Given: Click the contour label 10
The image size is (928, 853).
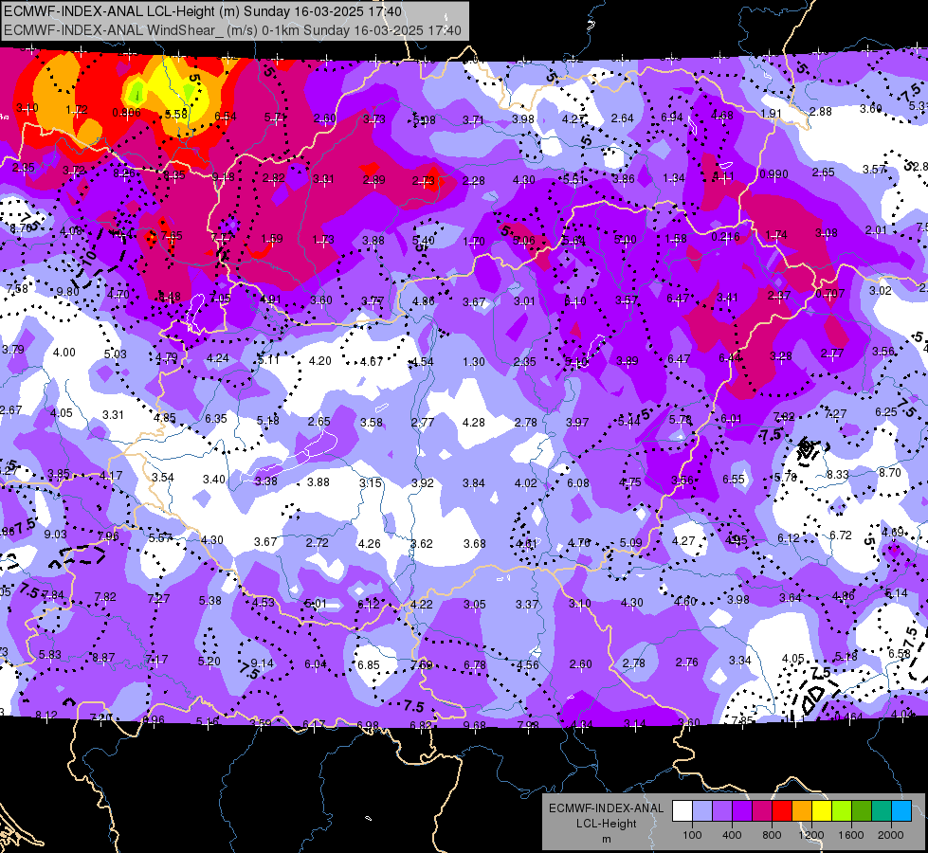Looking at the screenshot, I should [x=88, y=258].
